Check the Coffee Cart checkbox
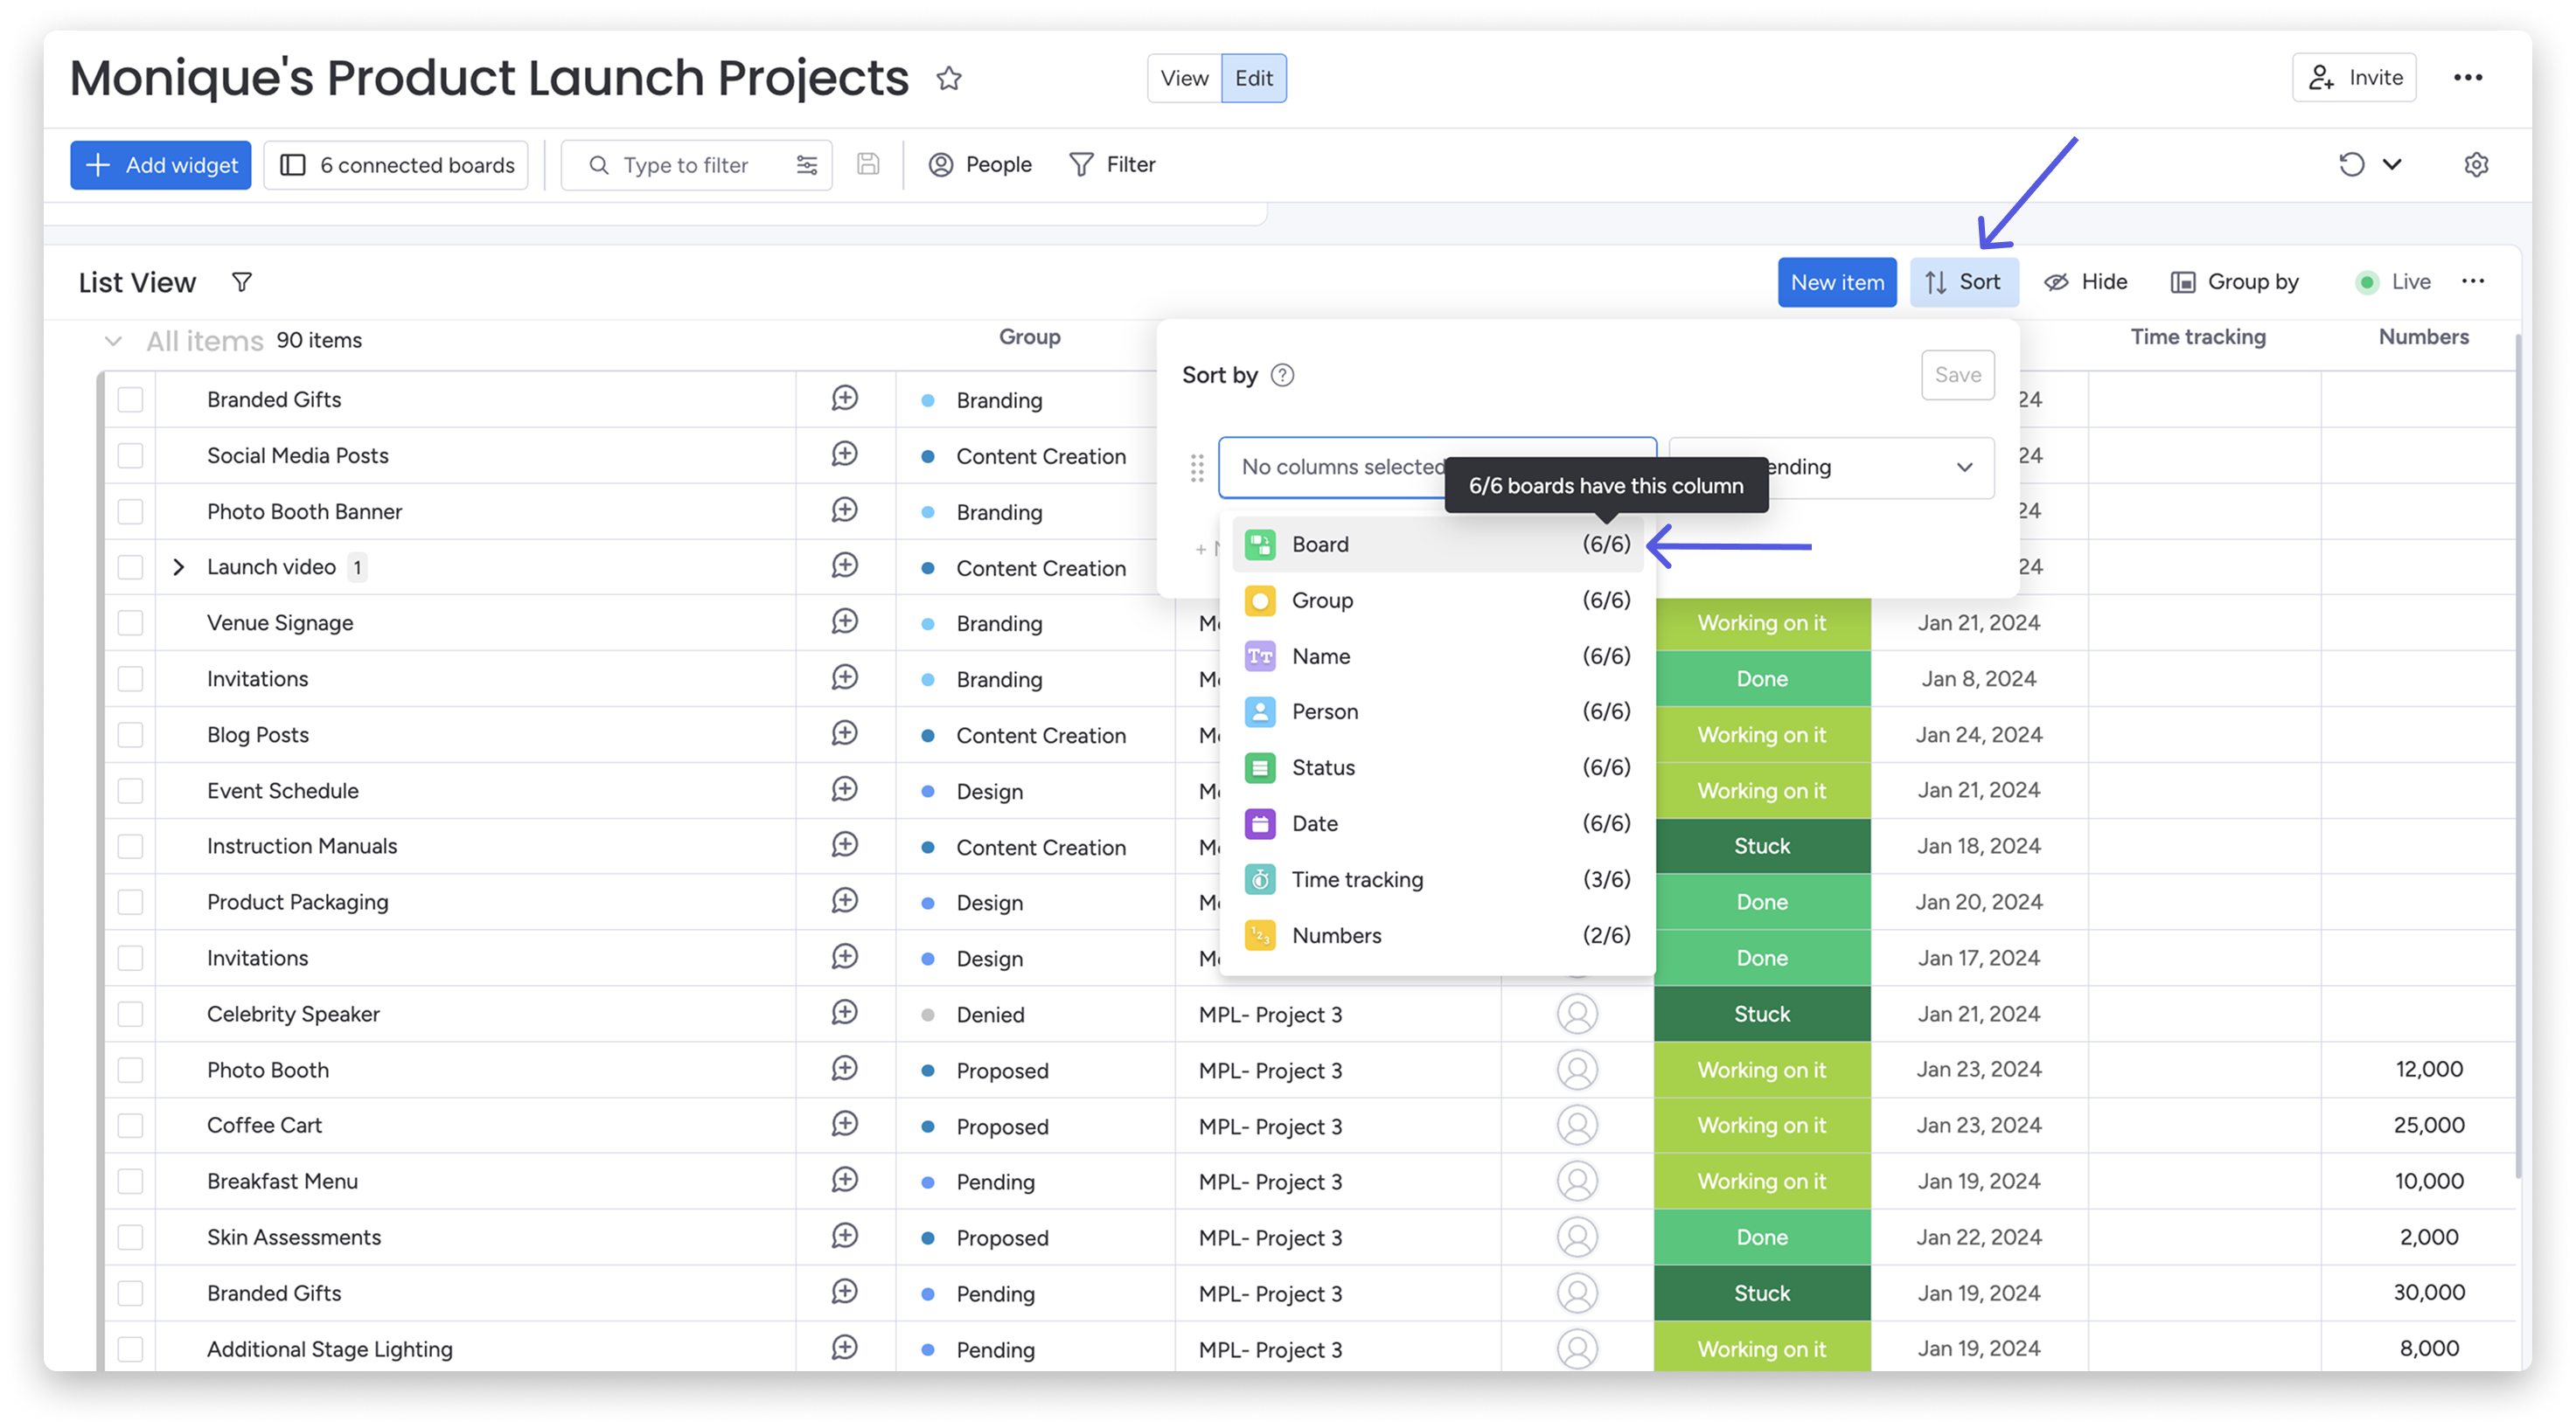The width and height of the screenshot is (2576, 1428). click(x=130, y=1126)
